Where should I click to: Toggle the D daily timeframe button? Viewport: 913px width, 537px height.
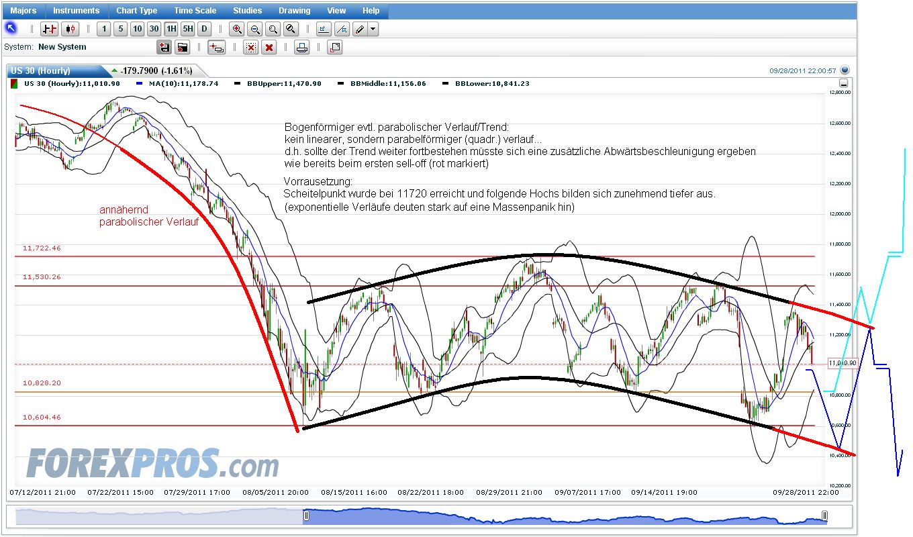[x=203, y=29]
